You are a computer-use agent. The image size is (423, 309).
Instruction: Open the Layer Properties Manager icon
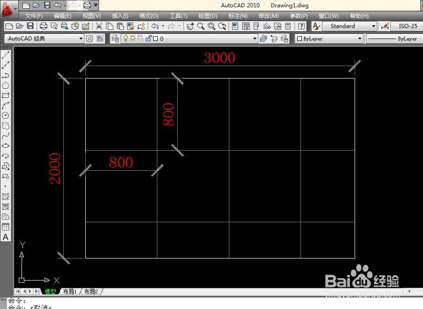pos(115,39)
